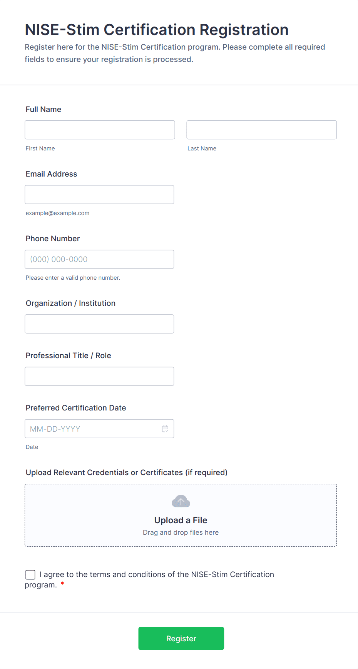Click the Phone Number input field
The height and width of the screenshot is (669, 358).
point(99,259)
